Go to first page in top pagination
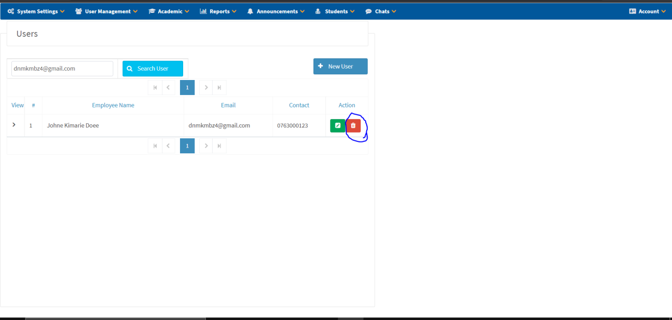 (155, 88)
